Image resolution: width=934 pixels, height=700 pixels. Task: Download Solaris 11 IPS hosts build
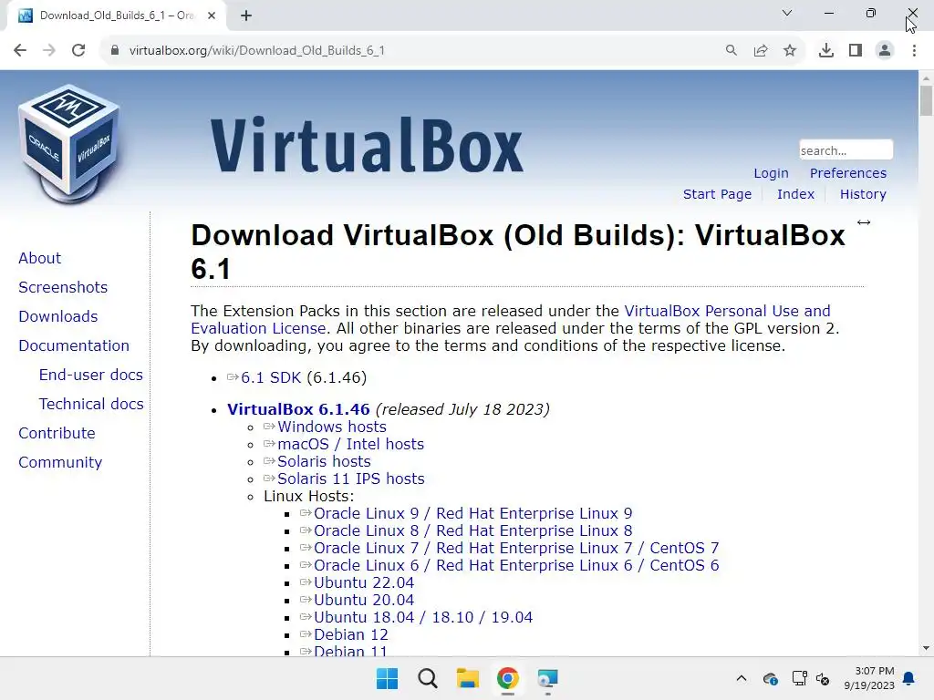[351, 479]
